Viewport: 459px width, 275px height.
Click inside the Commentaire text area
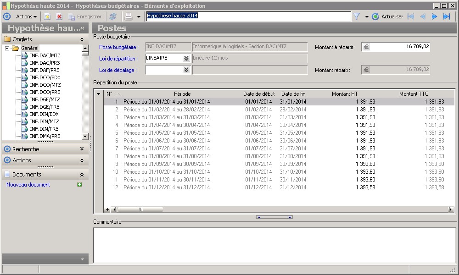click(x=274, y=245)
